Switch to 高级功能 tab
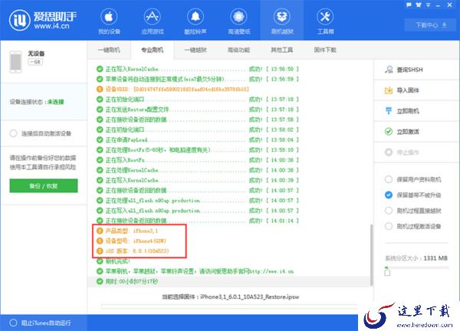Image resolution: width=460 pixels, height=331 pixels. 238,50
